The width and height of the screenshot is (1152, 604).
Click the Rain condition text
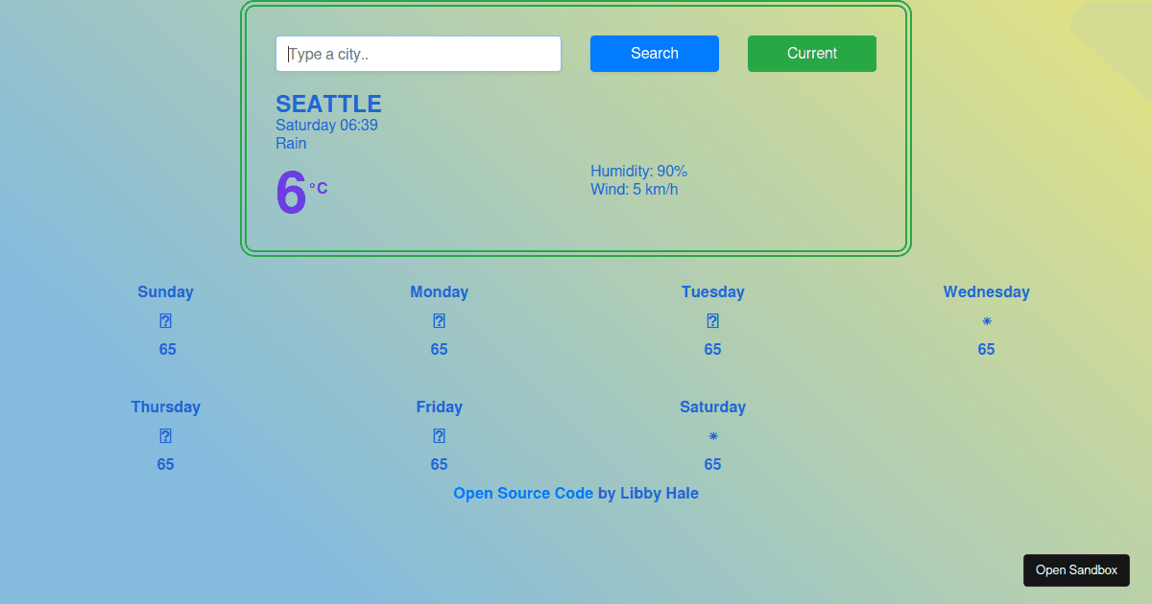point(291,142)
